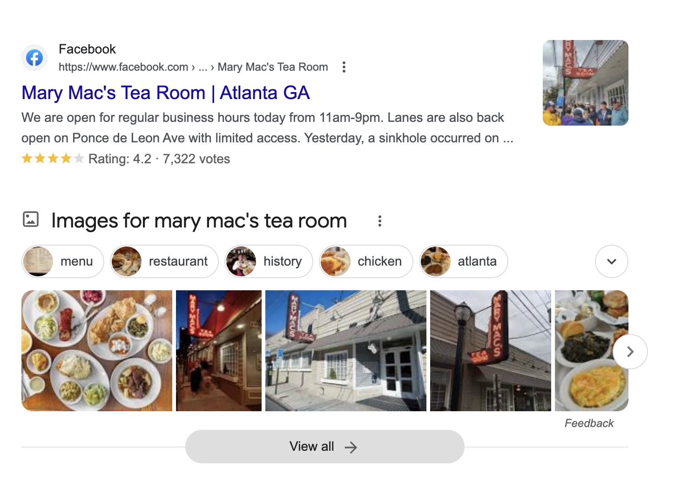
Task: Click the Facebook favicon icon
Action: coord(34,58)
